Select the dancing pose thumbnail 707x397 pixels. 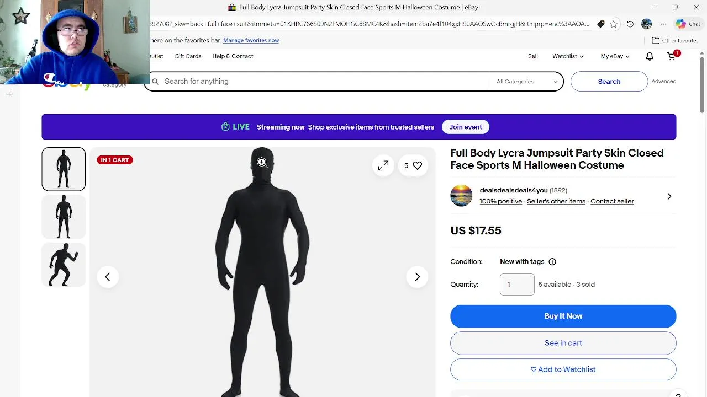[64, 265]
